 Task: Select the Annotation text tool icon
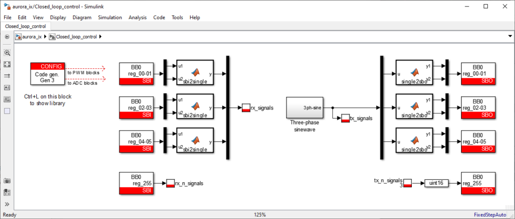(7, 87)
